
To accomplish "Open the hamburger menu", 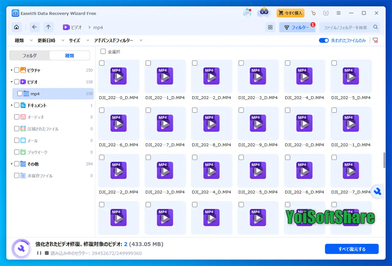I will 338,13.
